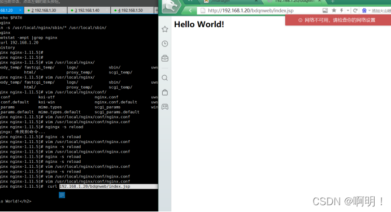Viewport: 391px width, 212px height.
Task: Click 'nginx.conf.default' in the terminal listing
Action: pyautogui.click(x=116, y=102)
